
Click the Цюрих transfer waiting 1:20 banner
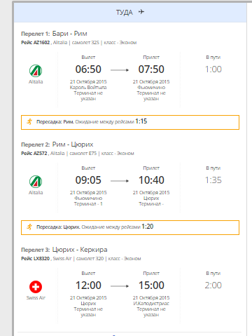(x=130, y=227)
